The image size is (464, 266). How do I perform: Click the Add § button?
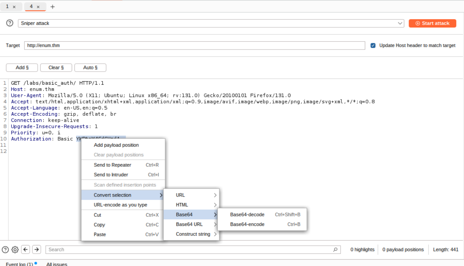click(22, 68)
